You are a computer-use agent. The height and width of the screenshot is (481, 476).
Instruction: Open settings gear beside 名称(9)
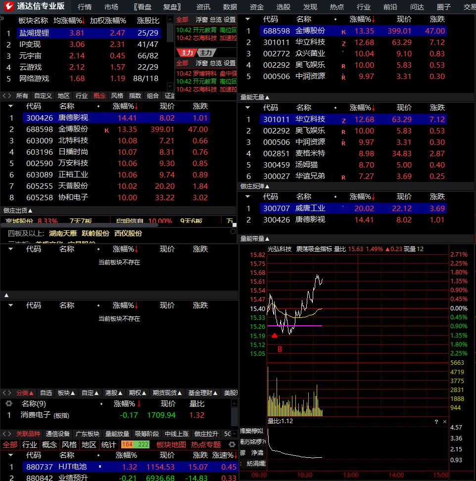click(x=9, y=403)
